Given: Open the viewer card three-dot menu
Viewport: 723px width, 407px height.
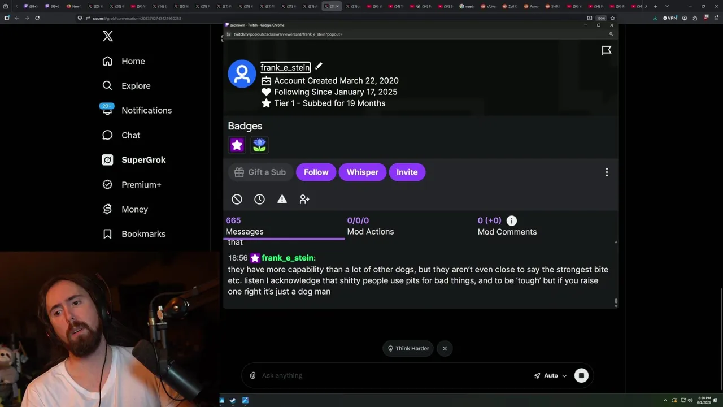Looking at the screenshot, I should point(607,172).
